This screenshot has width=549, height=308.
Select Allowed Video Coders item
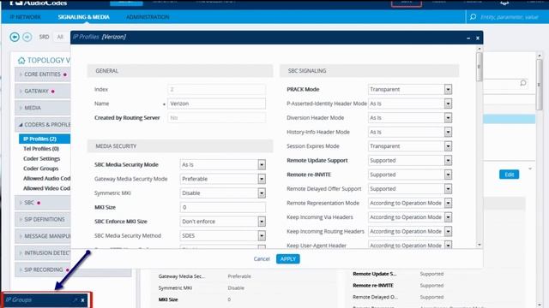46,188
